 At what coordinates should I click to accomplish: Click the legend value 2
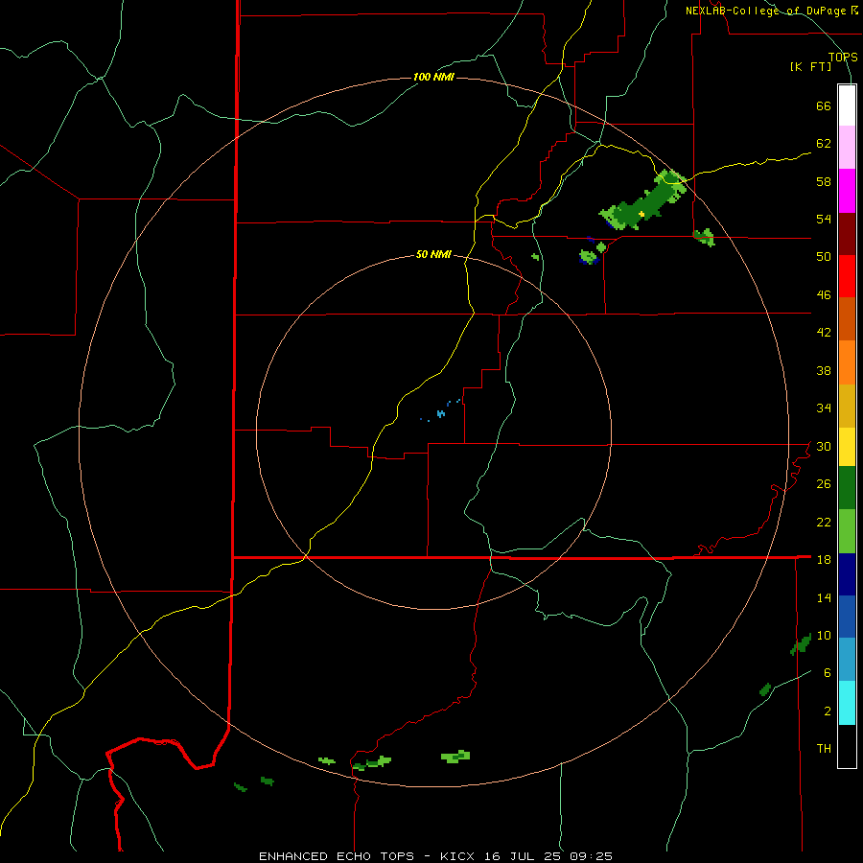827,711
